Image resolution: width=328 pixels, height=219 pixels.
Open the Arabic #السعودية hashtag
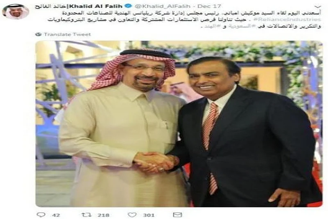tap(239, 27)
